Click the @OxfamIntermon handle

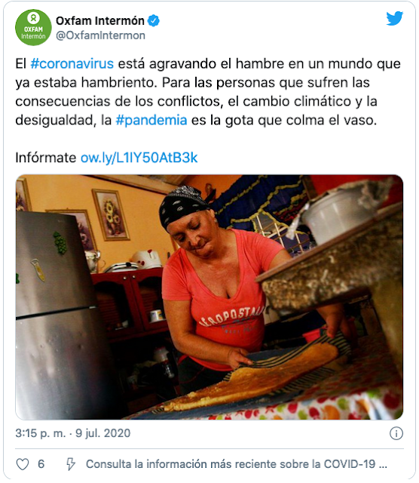click(x=100, y=35)
